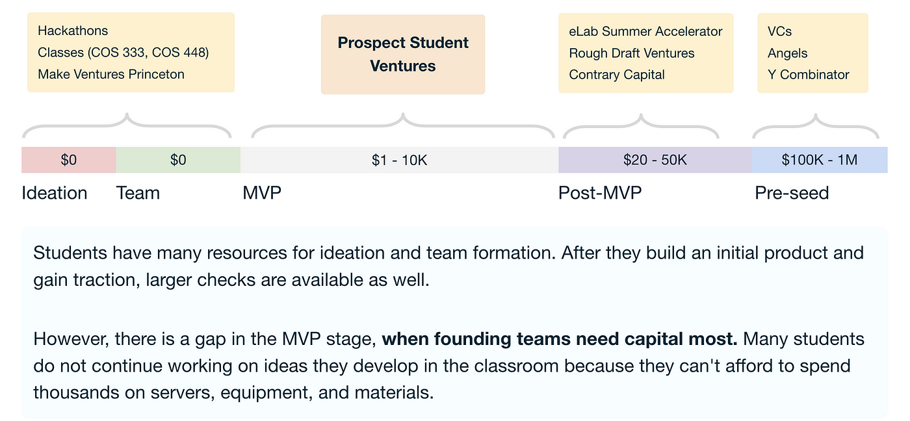Click the purple $20 - 50K segment
The width and height of the screenshot is (910, 421).
pos(655,160)
